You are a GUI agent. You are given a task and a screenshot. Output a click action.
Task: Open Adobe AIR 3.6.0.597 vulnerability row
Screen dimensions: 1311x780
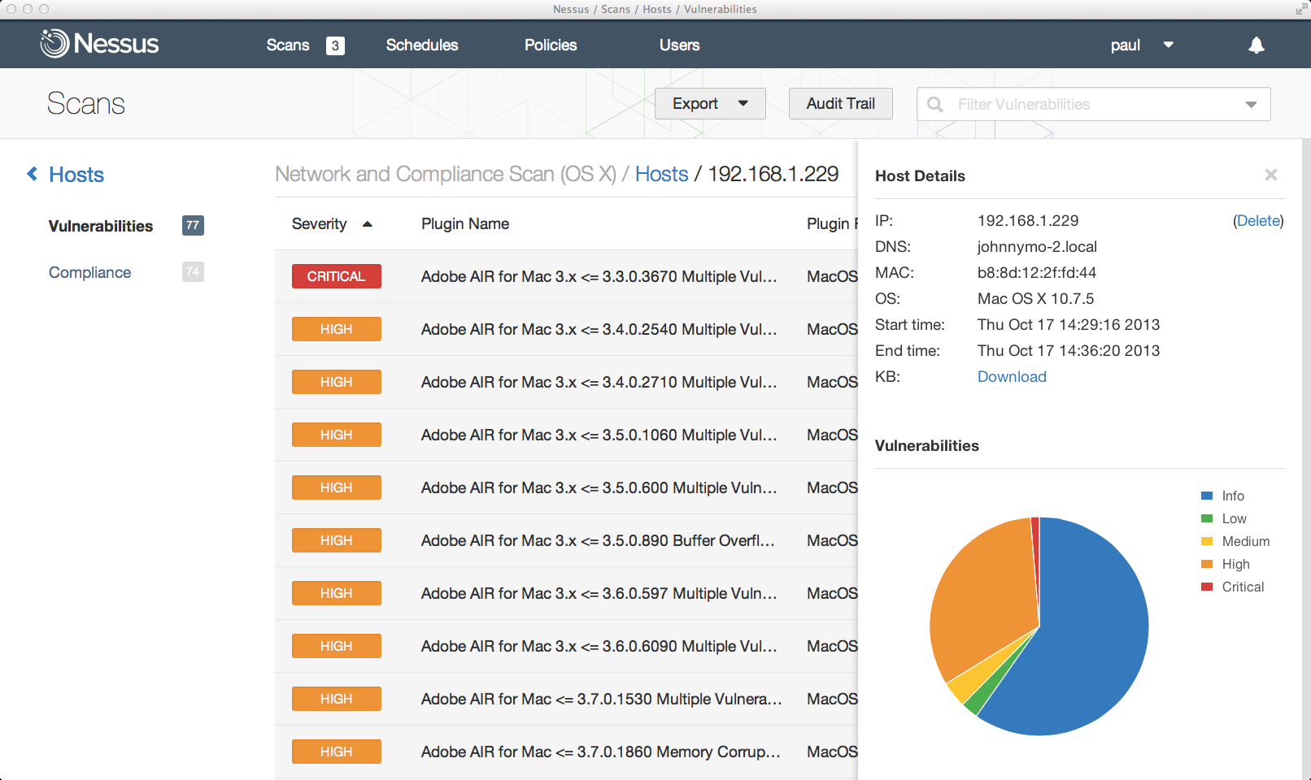click(566, 593)
